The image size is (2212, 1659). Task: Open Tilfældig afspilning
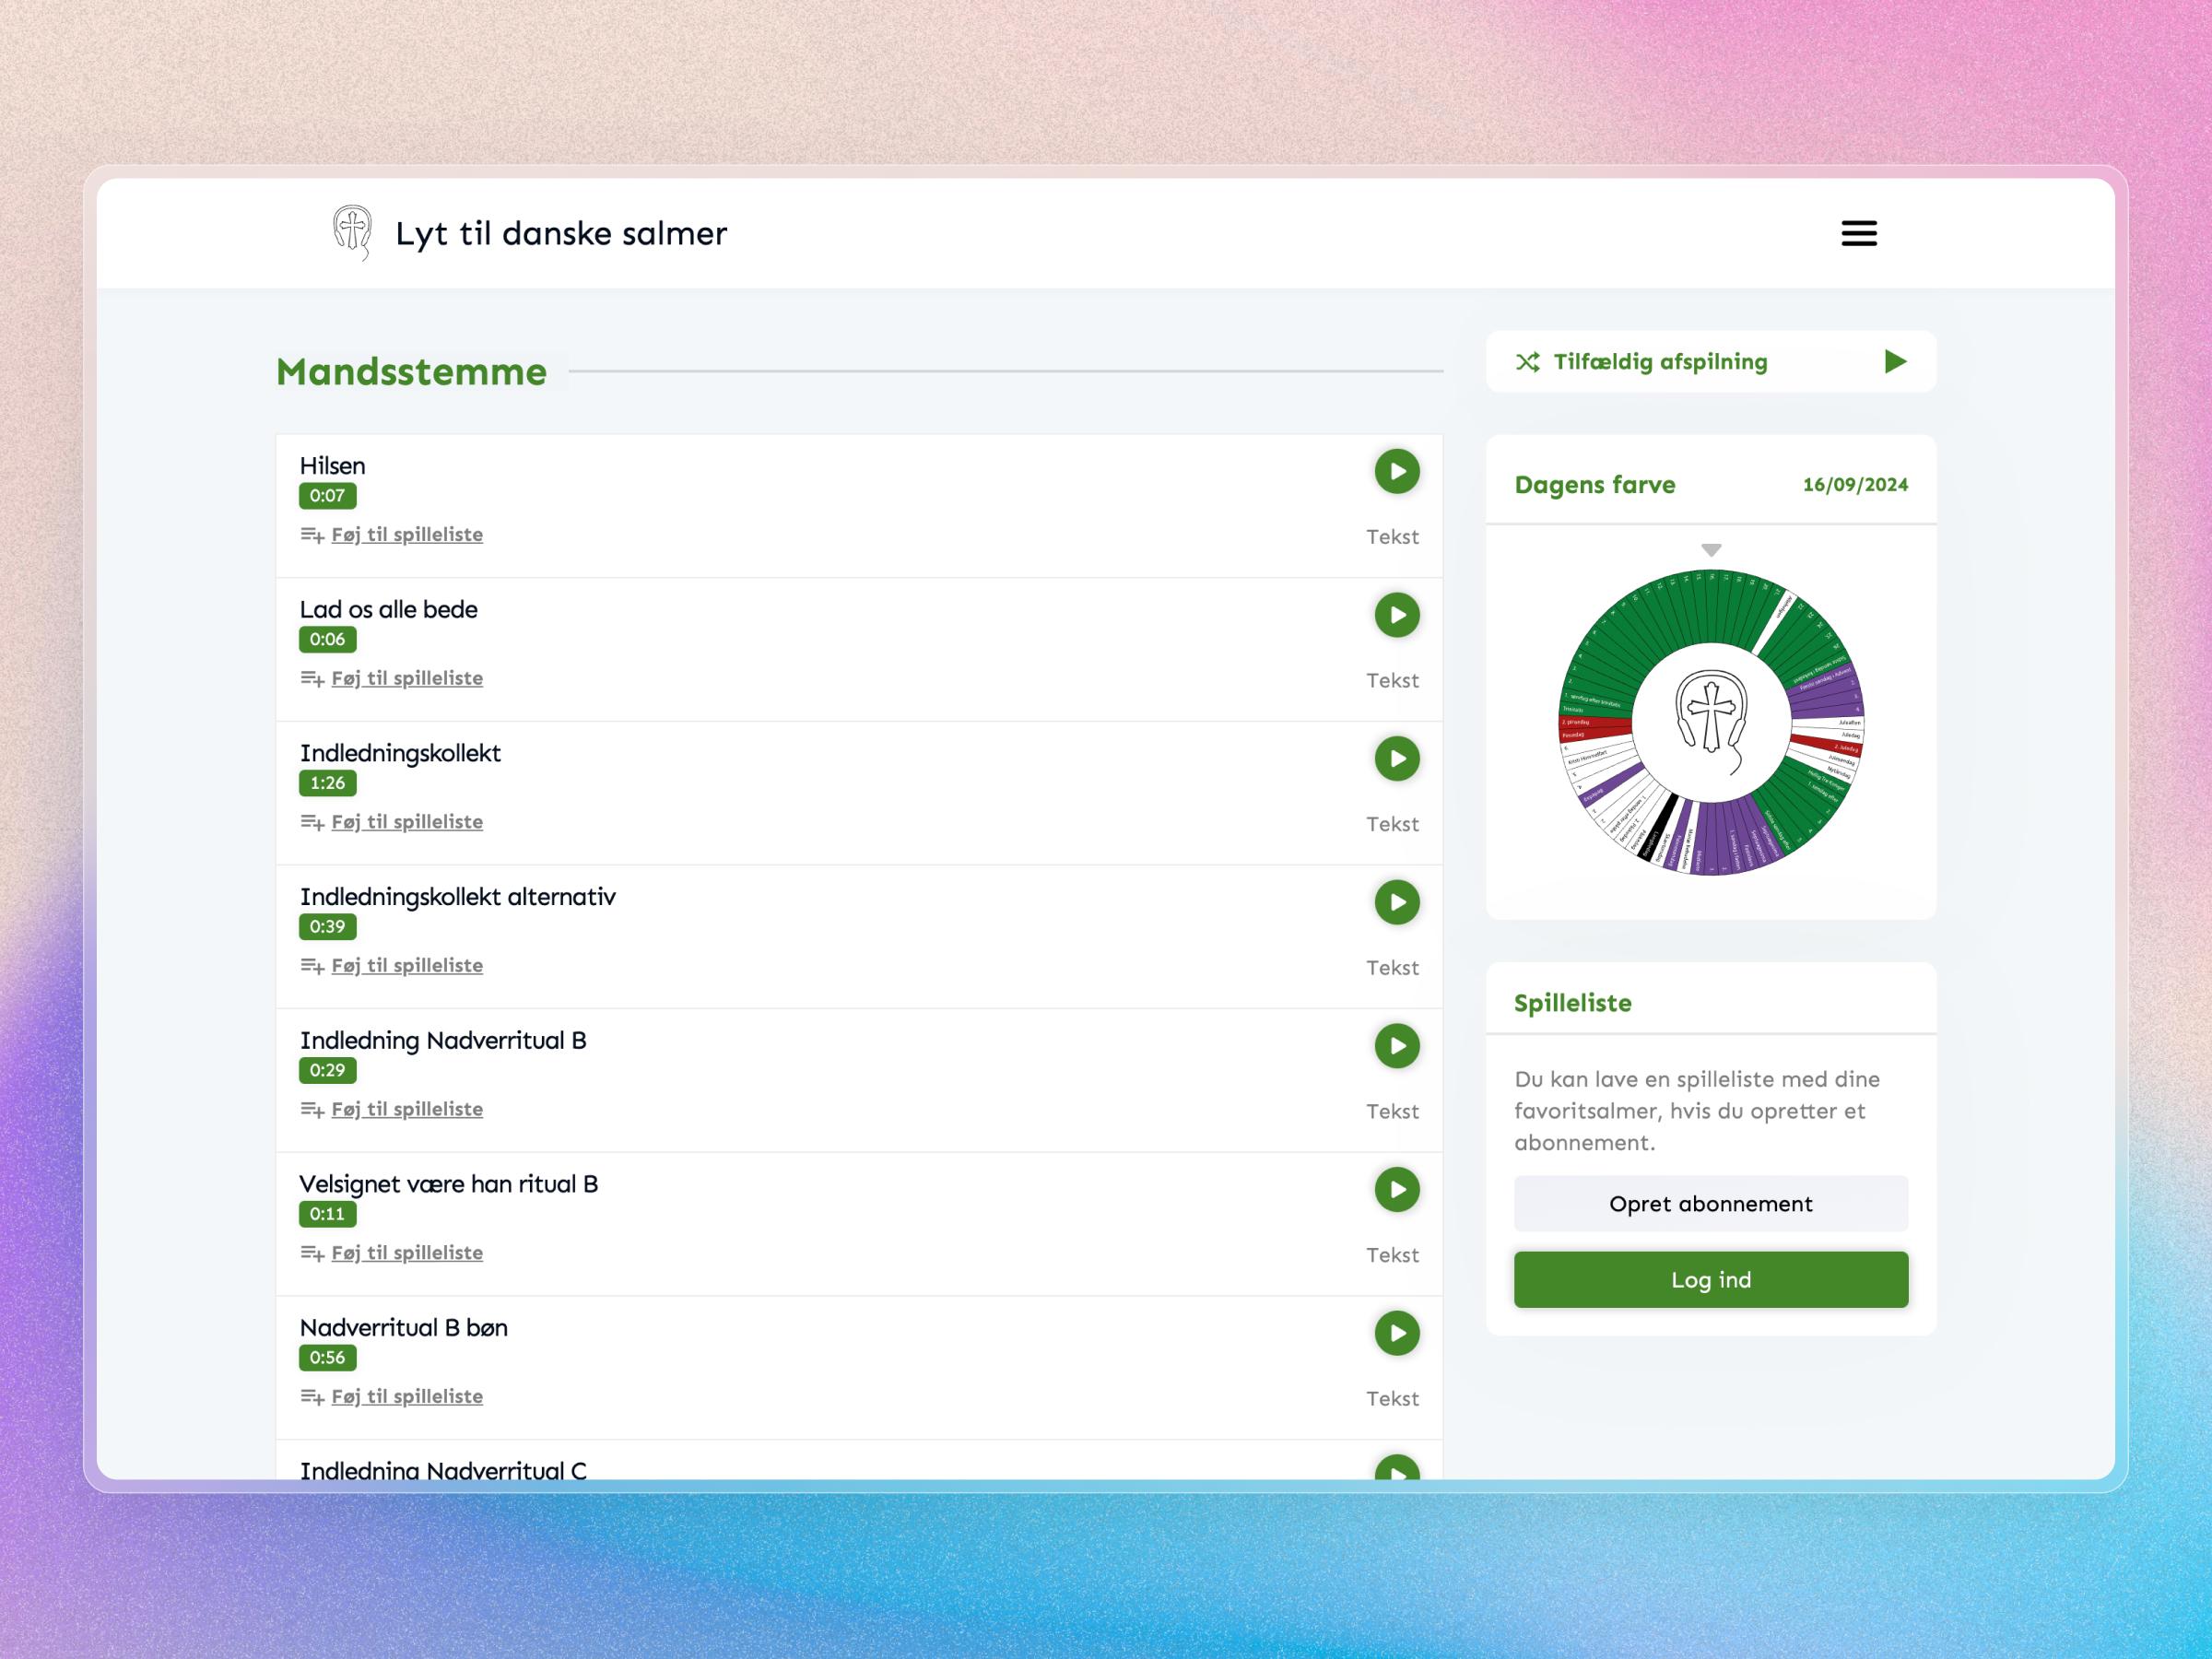point(1659,362)
